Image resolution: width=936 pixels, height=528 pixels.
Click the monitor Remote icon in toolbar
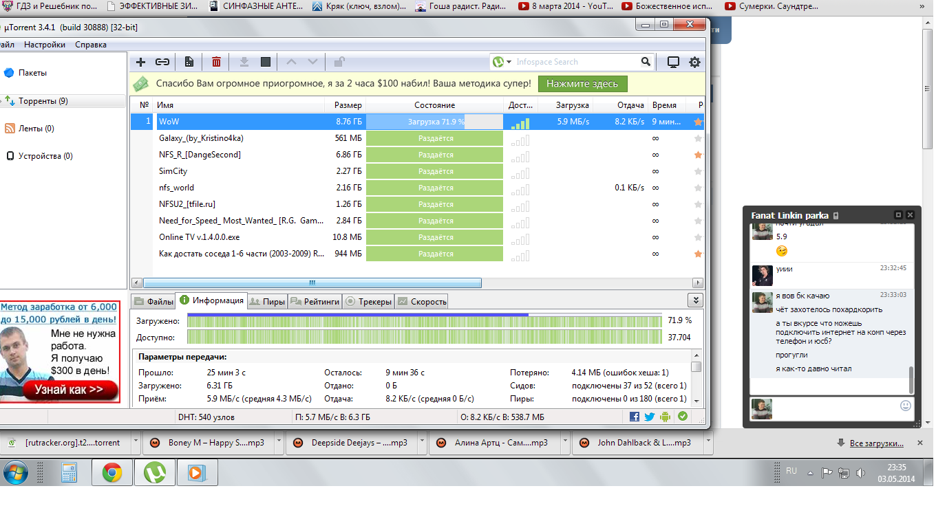tap(673, 62)
